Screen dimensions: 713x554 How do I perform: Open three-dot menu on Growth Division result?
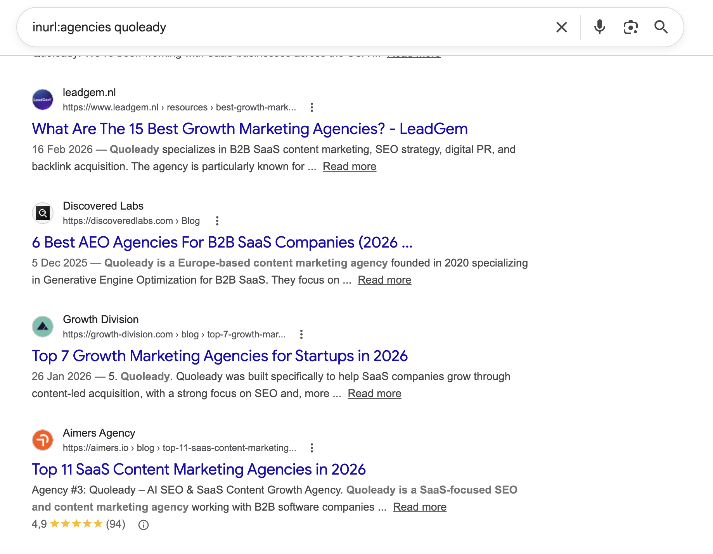(301, 334)
